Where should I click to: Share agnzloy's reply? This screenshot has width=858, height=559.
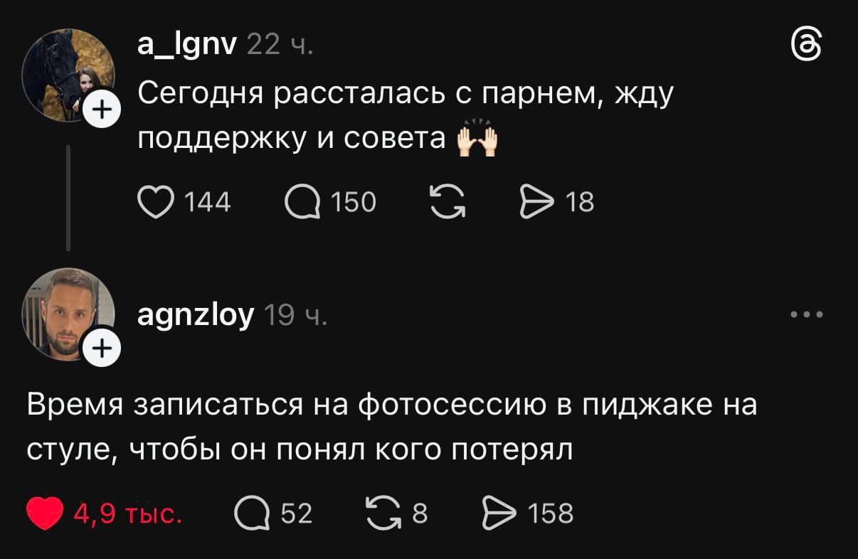tap(500, 511)
